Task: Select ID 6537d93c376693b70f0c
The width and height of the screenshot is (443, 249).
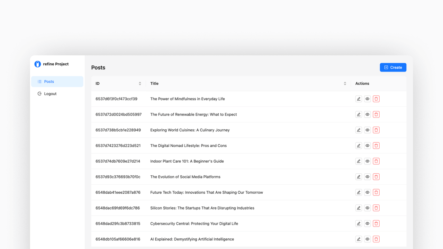Action: pyautogui.click(x=118, y=177)
